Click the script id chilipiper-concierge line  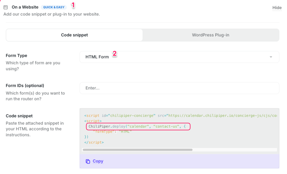coord(181,116)
